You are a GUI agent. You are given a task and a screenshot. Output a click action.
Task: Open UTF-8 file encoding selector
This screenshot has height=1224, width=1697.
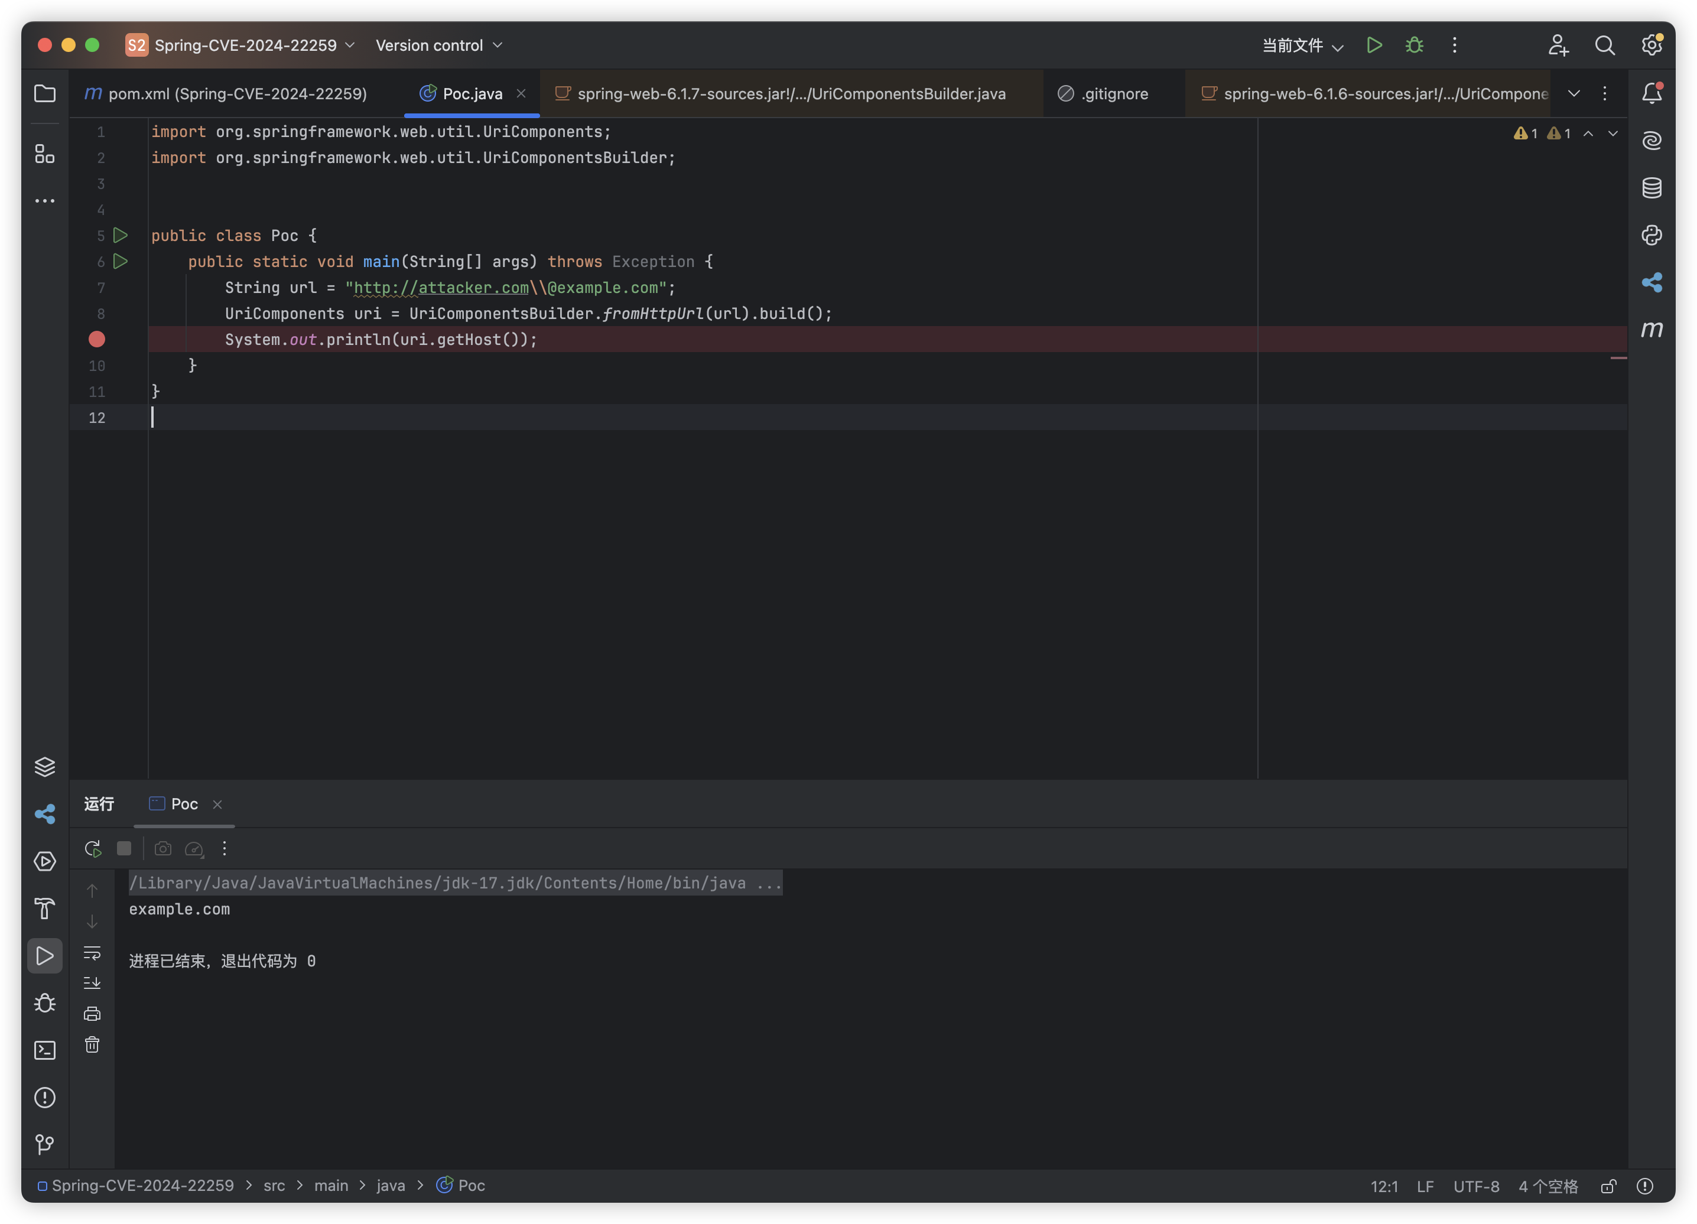pos(1475,1186)
